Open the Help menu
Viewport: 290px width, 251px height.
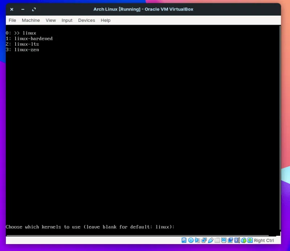(105, 20)
